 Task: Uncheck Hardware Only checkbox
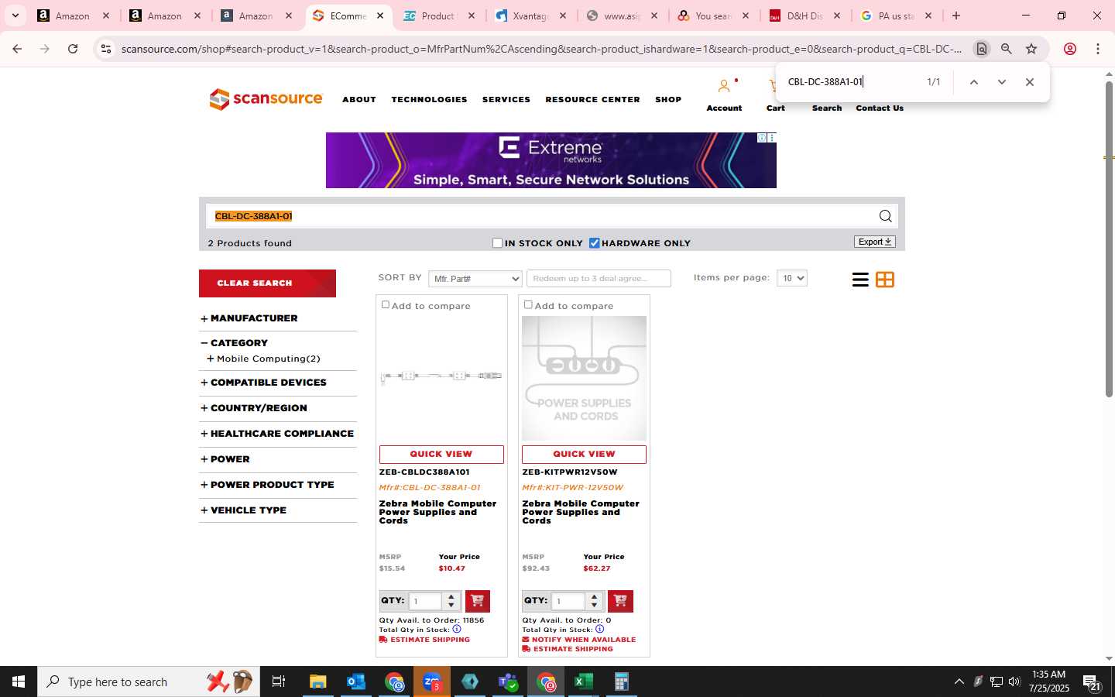tap(595, 243)
